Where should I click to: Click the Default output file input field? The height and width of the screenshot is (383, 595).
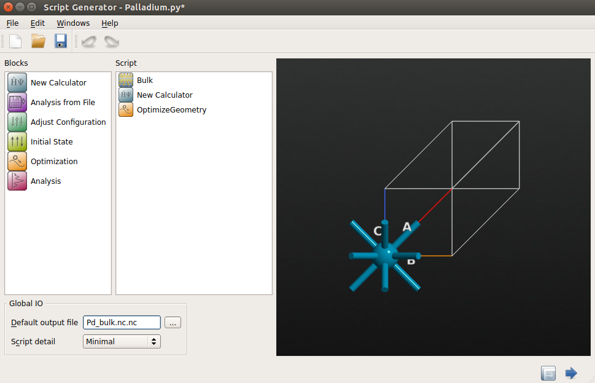pos(122,323)
